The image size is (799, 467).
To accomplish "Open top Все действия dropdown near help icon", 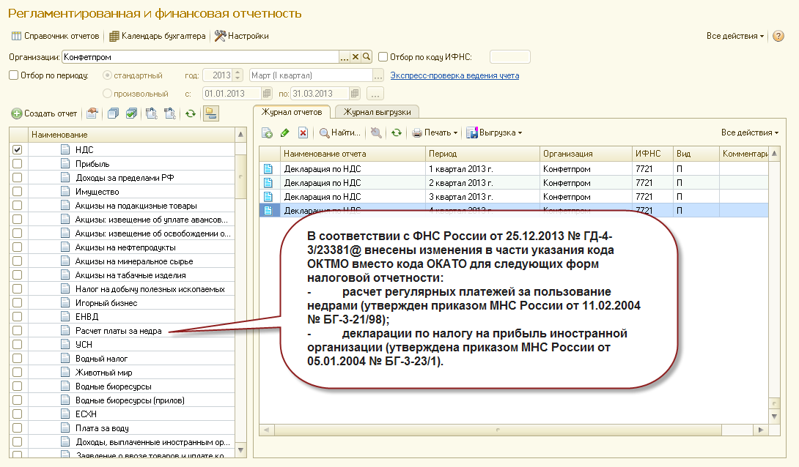I will (734, 36).
